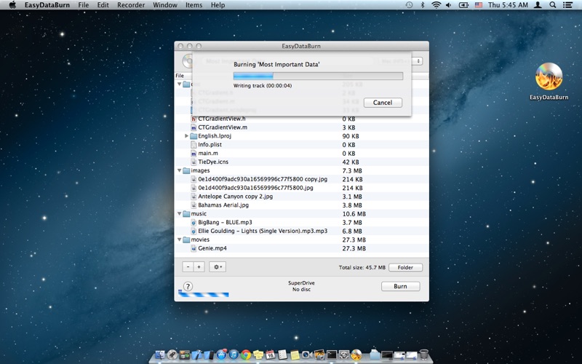Click the plus add item button
Viewport: 582px width, 364px height.
point(199,266)
